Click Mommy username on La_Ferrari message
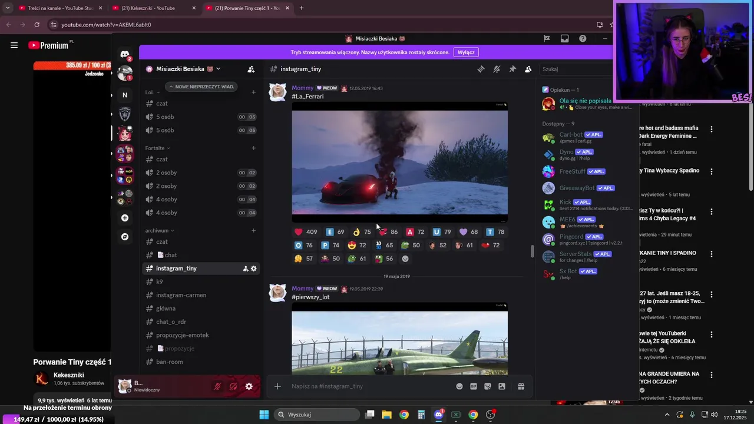 [303, 88]
